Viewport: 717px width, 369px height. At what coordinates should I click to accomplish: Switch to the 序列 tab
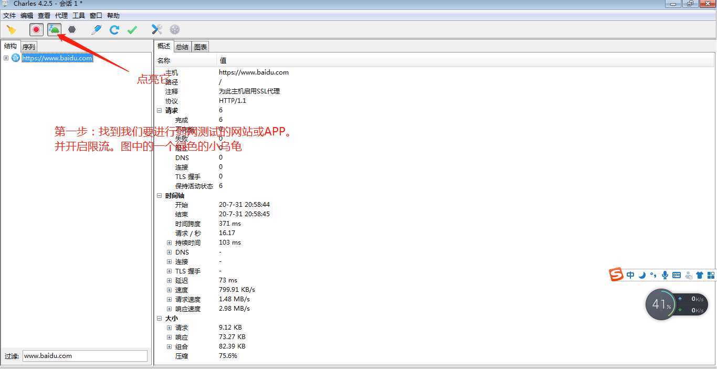[x=29, y=47]
